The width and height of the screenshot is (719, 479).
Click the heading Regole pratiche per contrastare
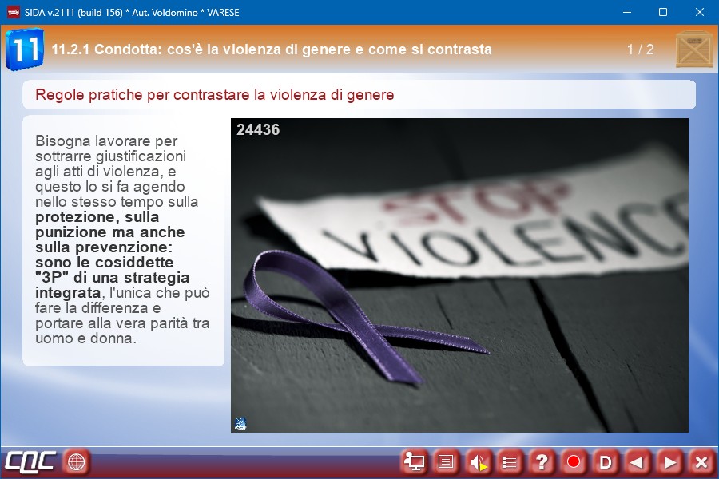[215, 95]
